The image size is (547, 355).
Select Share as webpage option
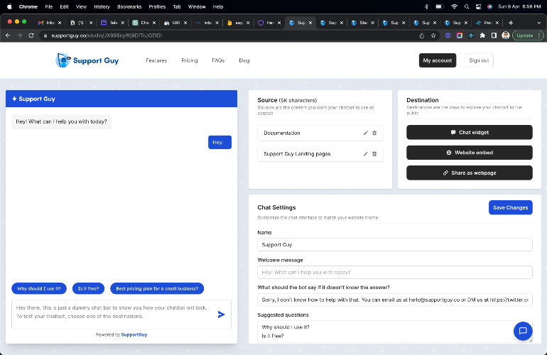pyautogui.click(x=469, y=173)
